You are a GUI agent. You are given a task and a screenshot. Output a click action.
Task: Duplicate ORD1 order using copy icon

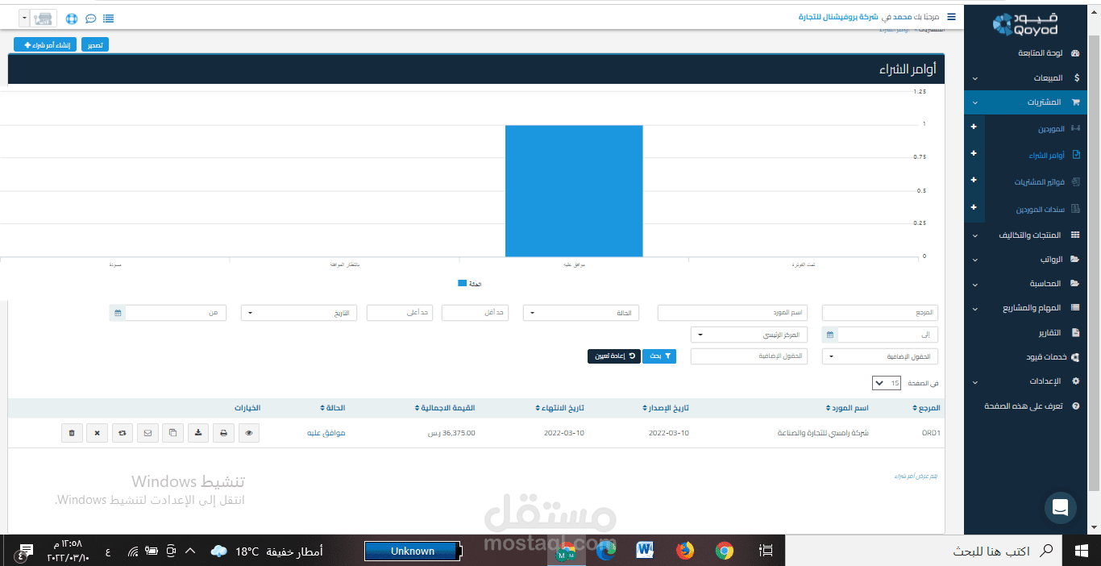(172, 433)
